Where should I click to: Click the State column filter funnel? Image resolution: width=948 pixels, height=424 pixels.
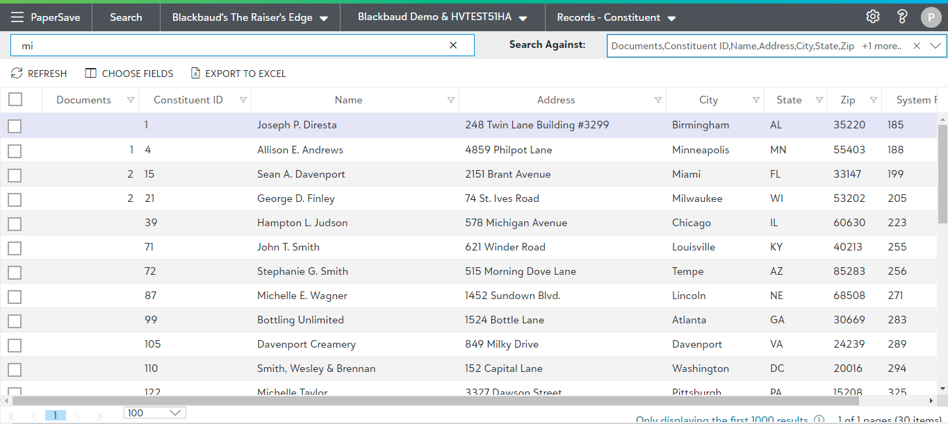pyautogui.click(x=819, y=100)
